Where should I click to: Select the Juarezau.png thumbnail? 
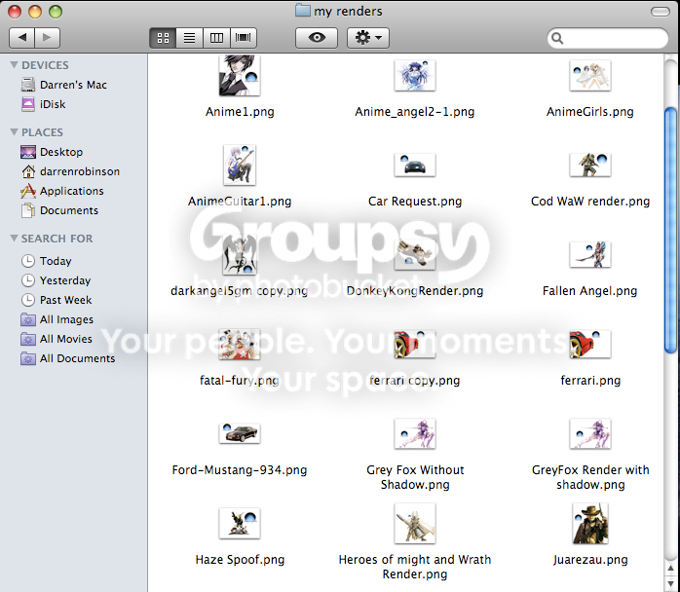(x=590, y=523)
